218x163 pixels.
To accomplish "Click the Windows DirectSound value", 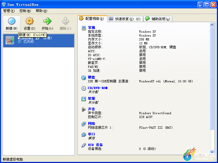I will pos(155,113).
